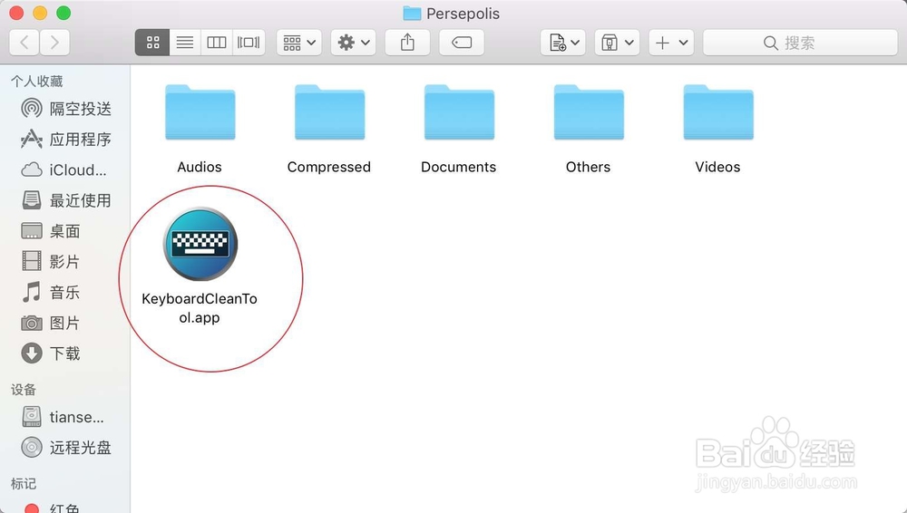Click the 个人收藏 sidebar section header
Image resolution: width=907 pixels, height=513 pixels.
tap(36, 81)
